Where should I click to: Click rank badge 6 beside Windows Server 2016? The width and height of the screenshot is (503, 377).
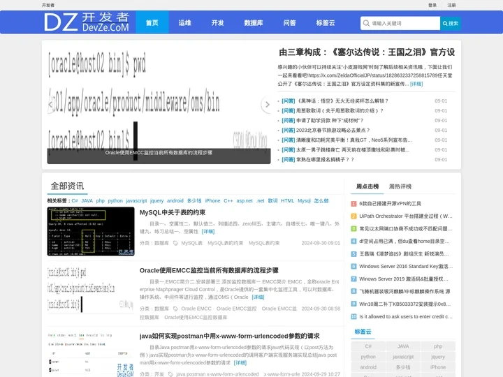(353, 267)
